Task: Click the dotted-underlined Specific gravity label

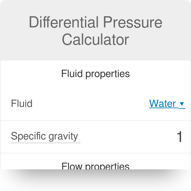Action: (x=45, y=137)
